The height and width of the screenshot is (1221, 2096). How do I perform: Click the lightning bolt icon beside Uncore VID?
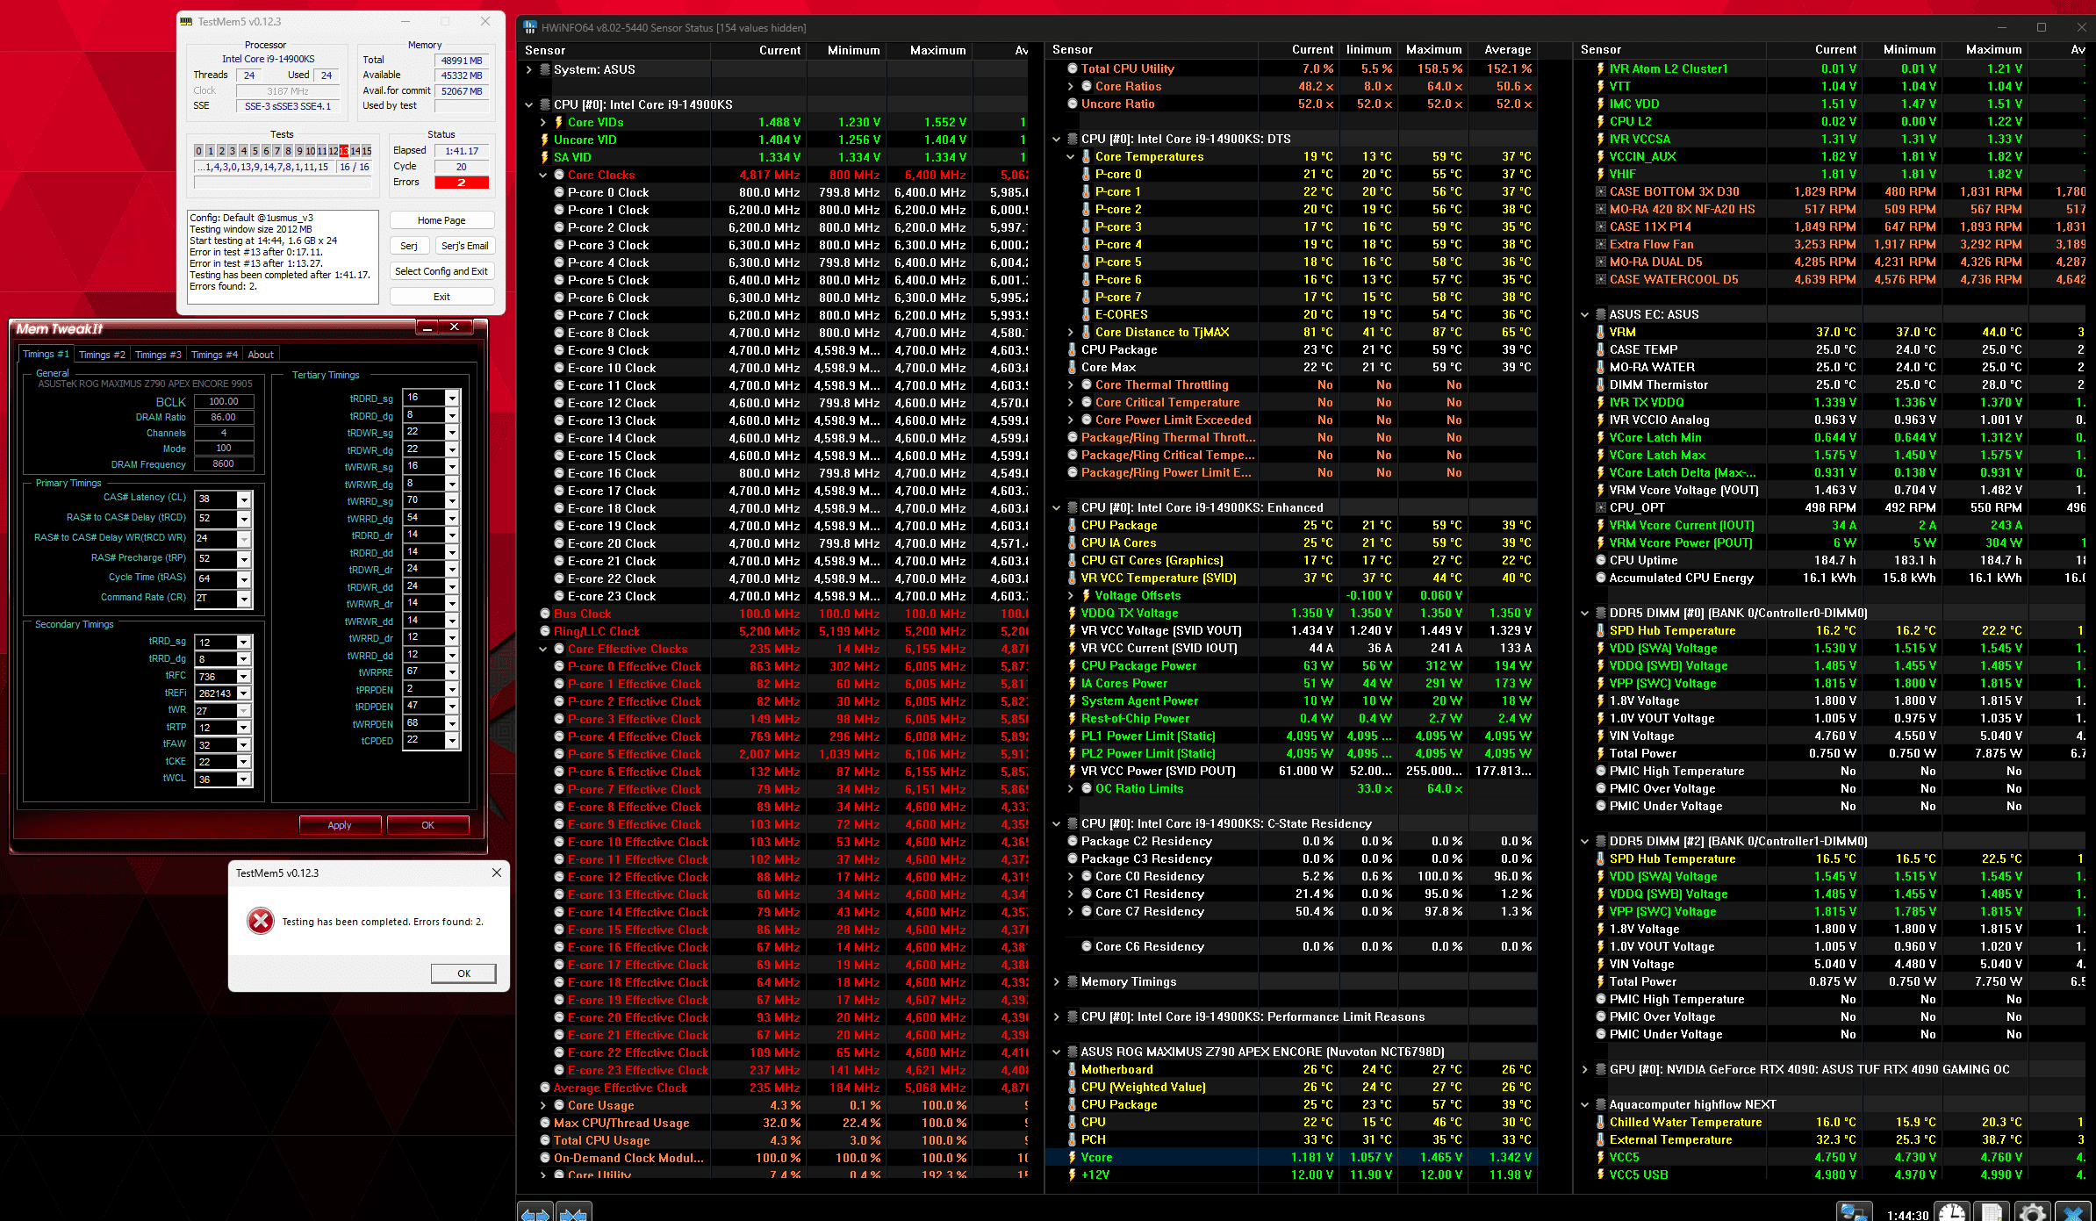coord(544,140)
